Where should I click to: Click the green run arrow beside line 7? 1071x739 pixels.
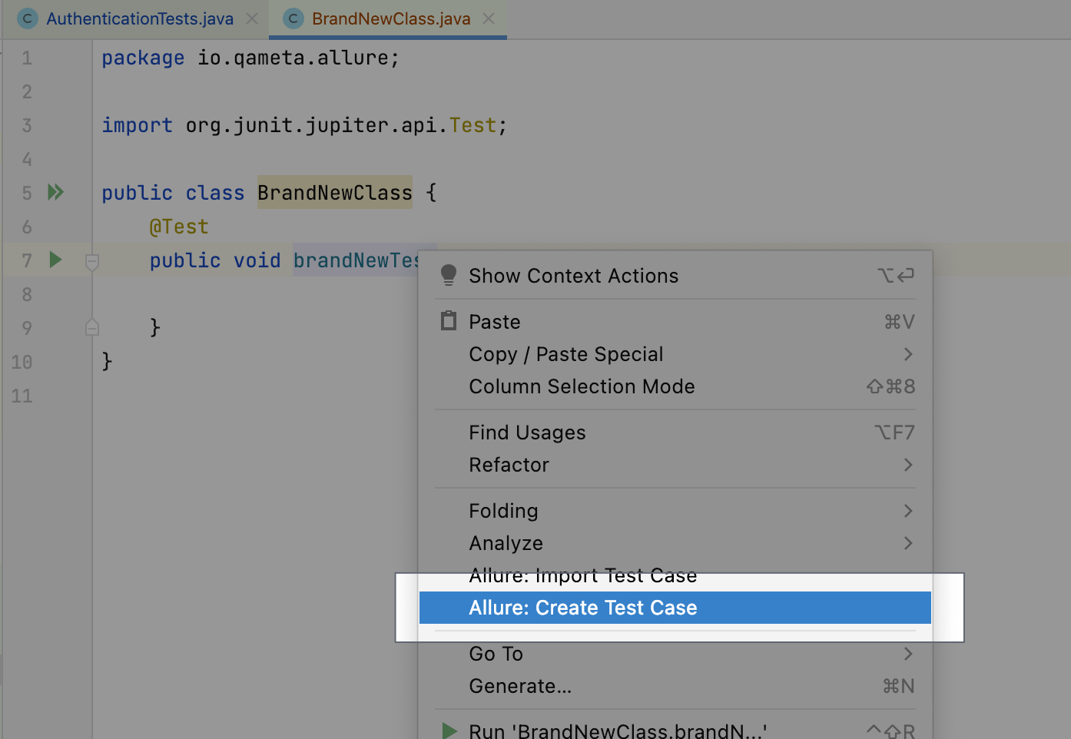(x=55, y=260)
